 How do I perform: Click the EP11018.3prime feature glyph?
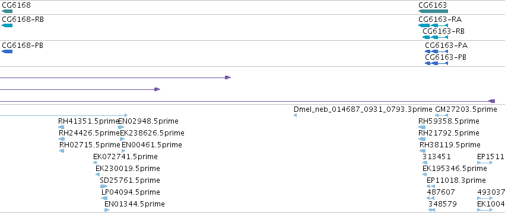pos(431,186)
